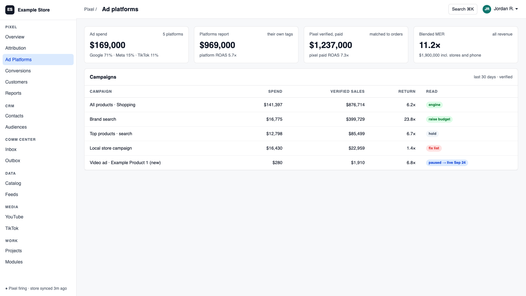
Task: Click 'last 30 days · verified' label
Action: [493, 77]
